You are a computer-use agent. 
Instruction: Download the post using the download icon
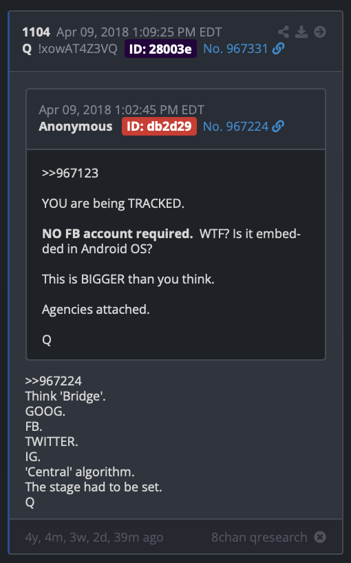coord(301,32)
